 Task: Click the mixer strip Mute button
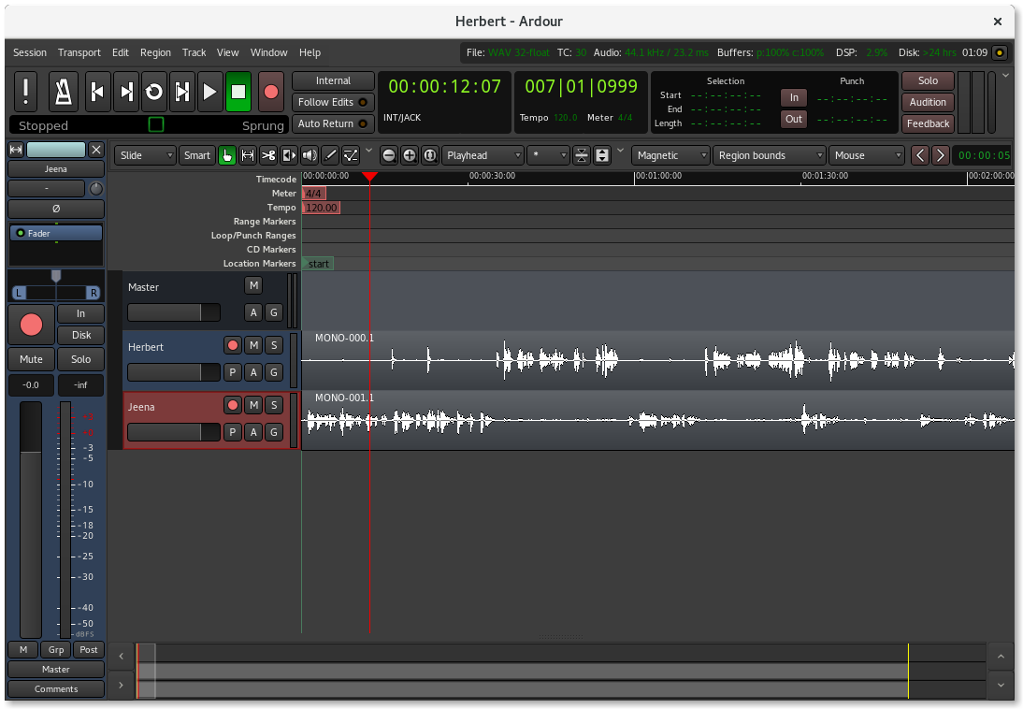pos(31,359)
